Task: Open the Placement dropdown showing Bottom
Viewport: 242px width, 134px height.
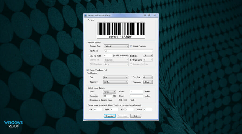Action: point(148,82)
